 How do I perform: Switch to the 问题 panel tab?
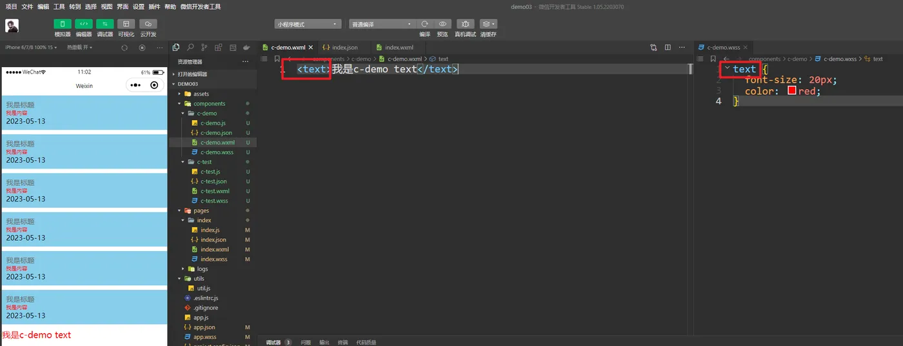click(x=306, y=342)
